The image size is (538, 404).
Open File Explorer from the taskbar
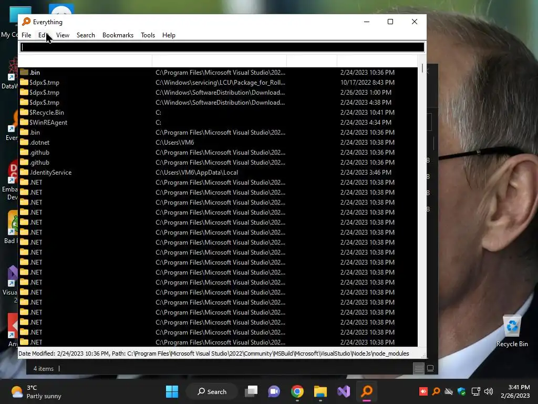coord(320,391)
